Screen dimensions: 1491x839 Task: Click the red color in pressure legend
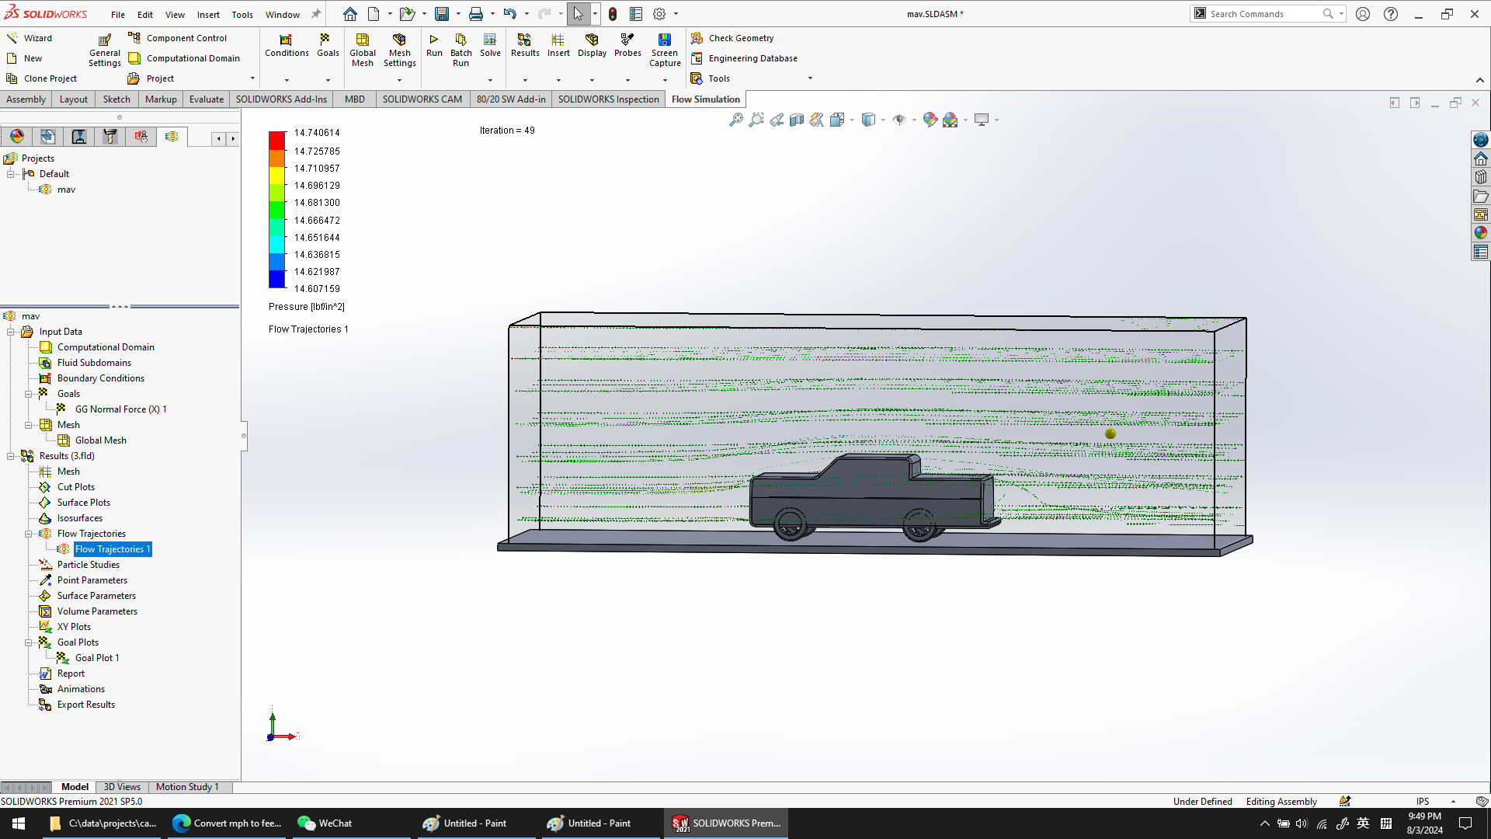276,141
